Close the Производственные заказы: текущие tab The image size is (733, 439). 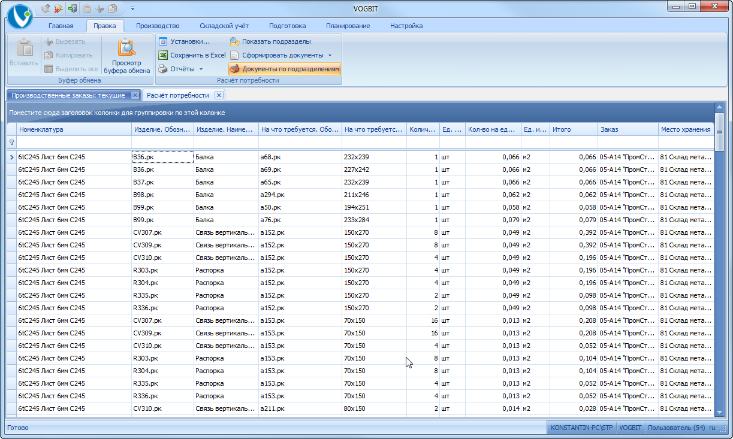pyautogui.click(x=135, y=95)
